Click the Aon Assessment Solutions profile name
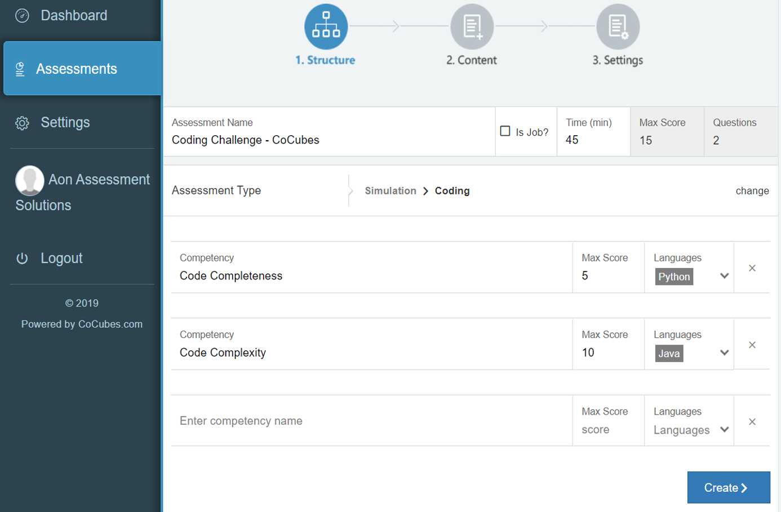The height and width of the screenshot is (512, 781). [83, 192]
